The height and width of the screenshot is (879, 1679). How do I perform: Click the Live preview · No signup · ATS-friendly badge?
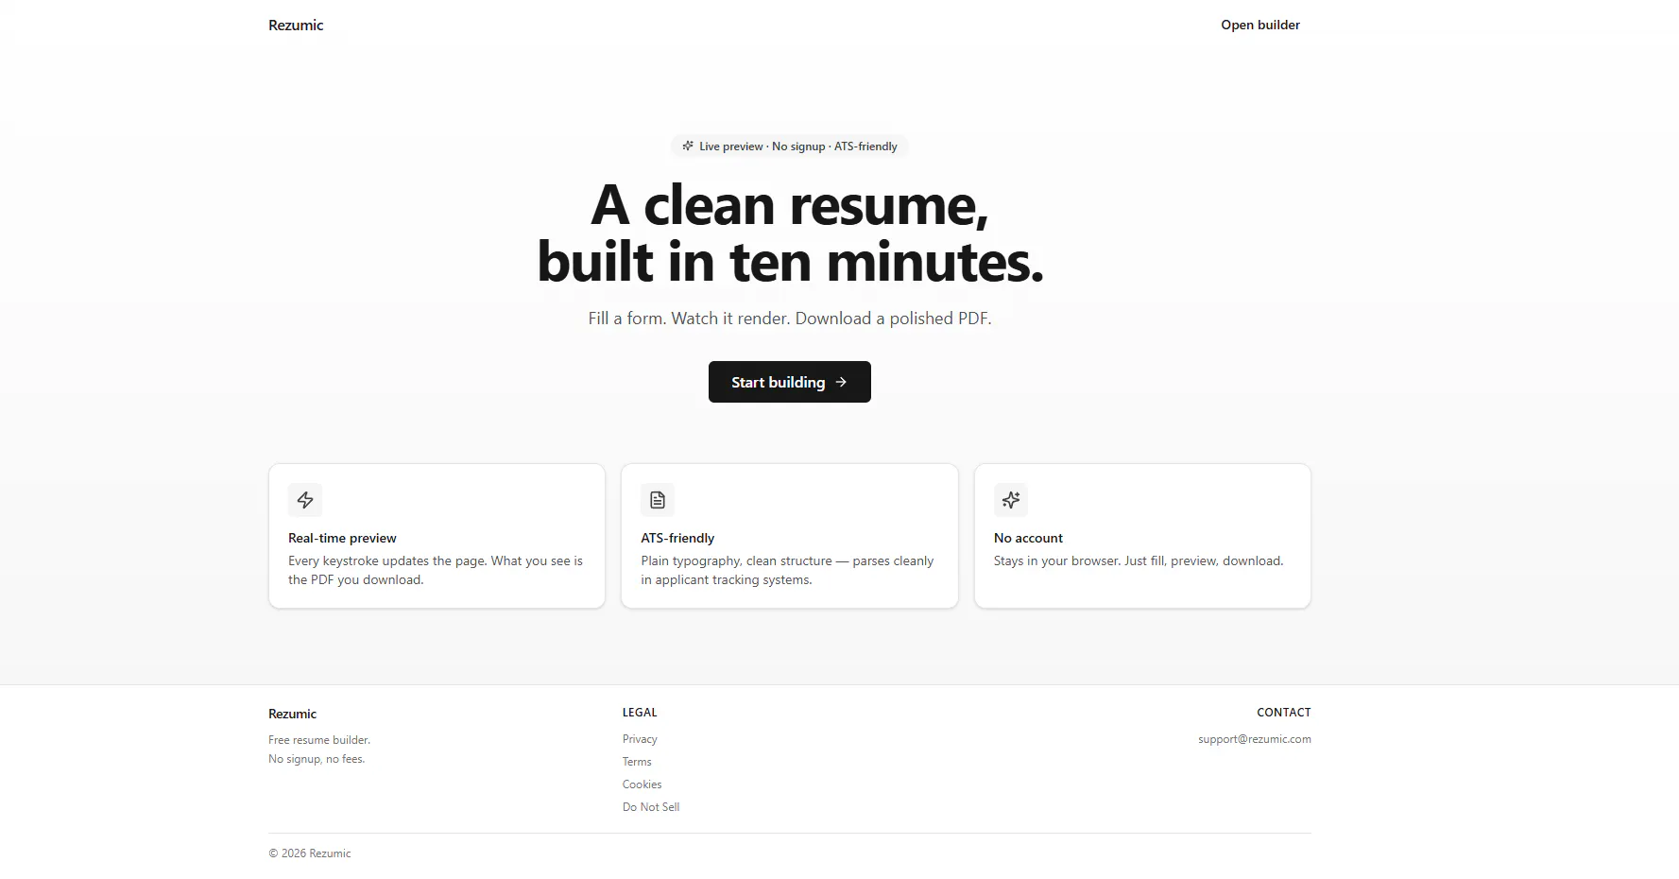790,146
